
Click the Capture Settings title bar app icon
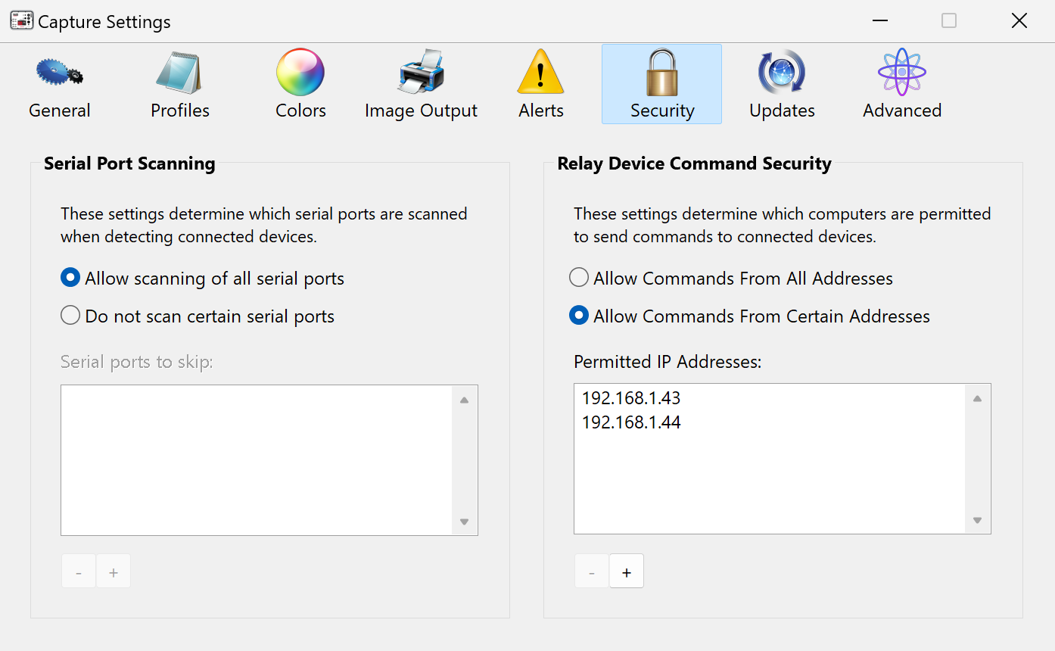tap(21, 21)
